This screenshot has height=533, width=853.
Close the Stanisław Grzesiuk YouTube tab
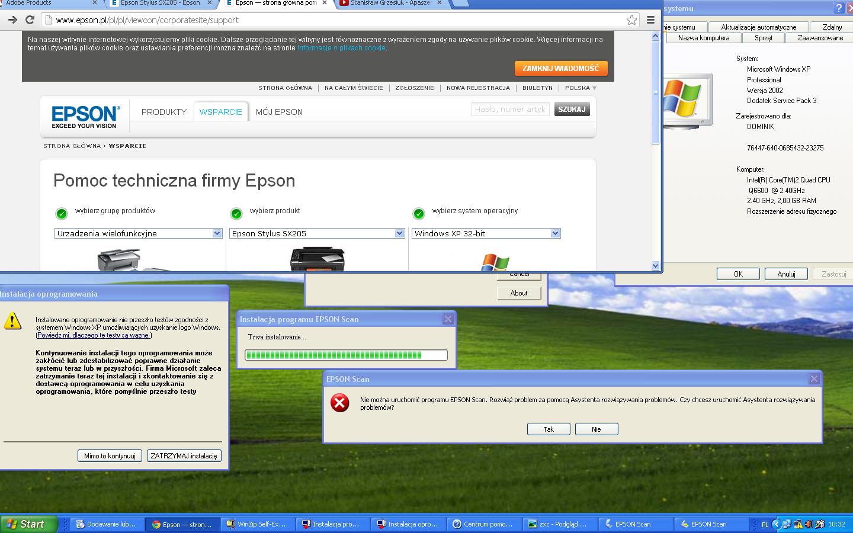[x=440, y=3]
